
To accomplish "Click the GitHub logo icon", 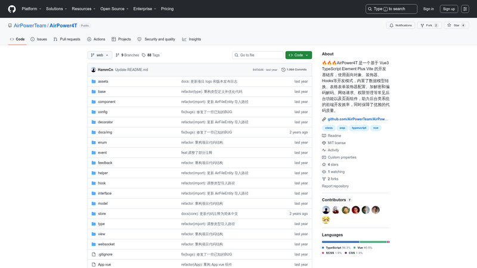I will point(12,9).
